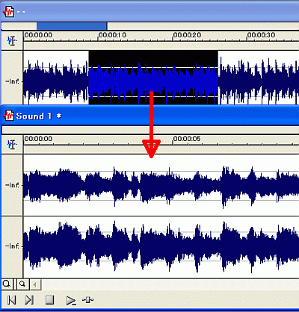Click the overview bar of Sound 1 window
This screenshot has height=312, width=299.
[x=150, y=130]
